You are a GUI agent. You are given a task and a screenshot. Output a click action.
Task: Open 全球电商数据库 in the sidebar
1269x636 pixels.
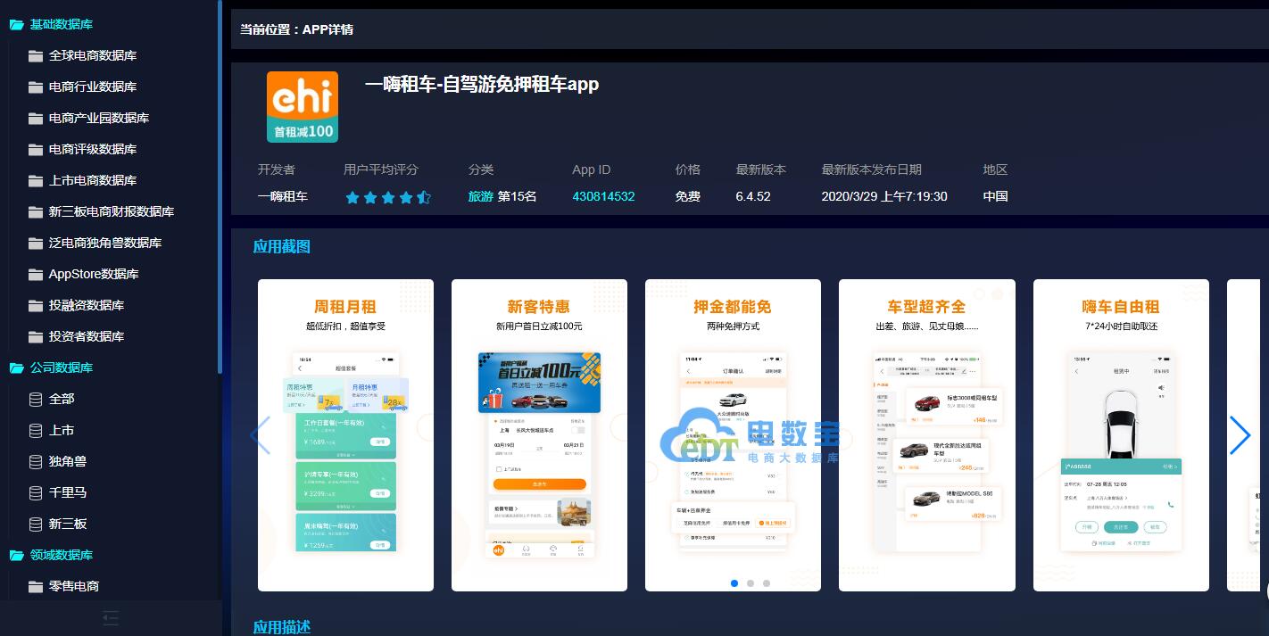coord(93,55)
